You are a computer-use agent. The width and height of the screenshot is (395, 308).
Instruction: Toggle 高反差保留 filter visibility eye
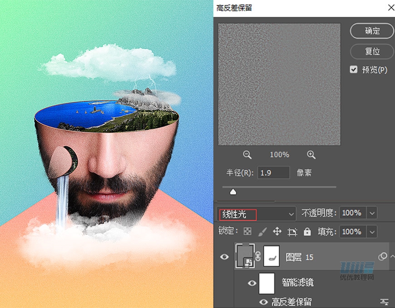pos(263,302)
